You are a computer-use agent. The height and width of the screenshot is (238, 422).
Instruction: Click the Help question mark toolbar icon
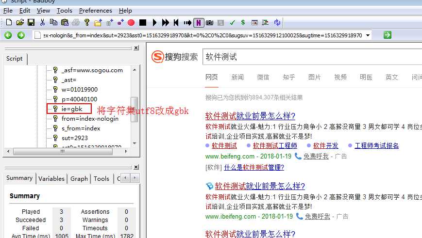point(86,23)
